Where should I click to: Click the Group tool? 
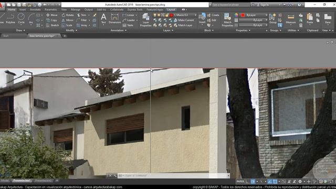[x=272, y=18]
